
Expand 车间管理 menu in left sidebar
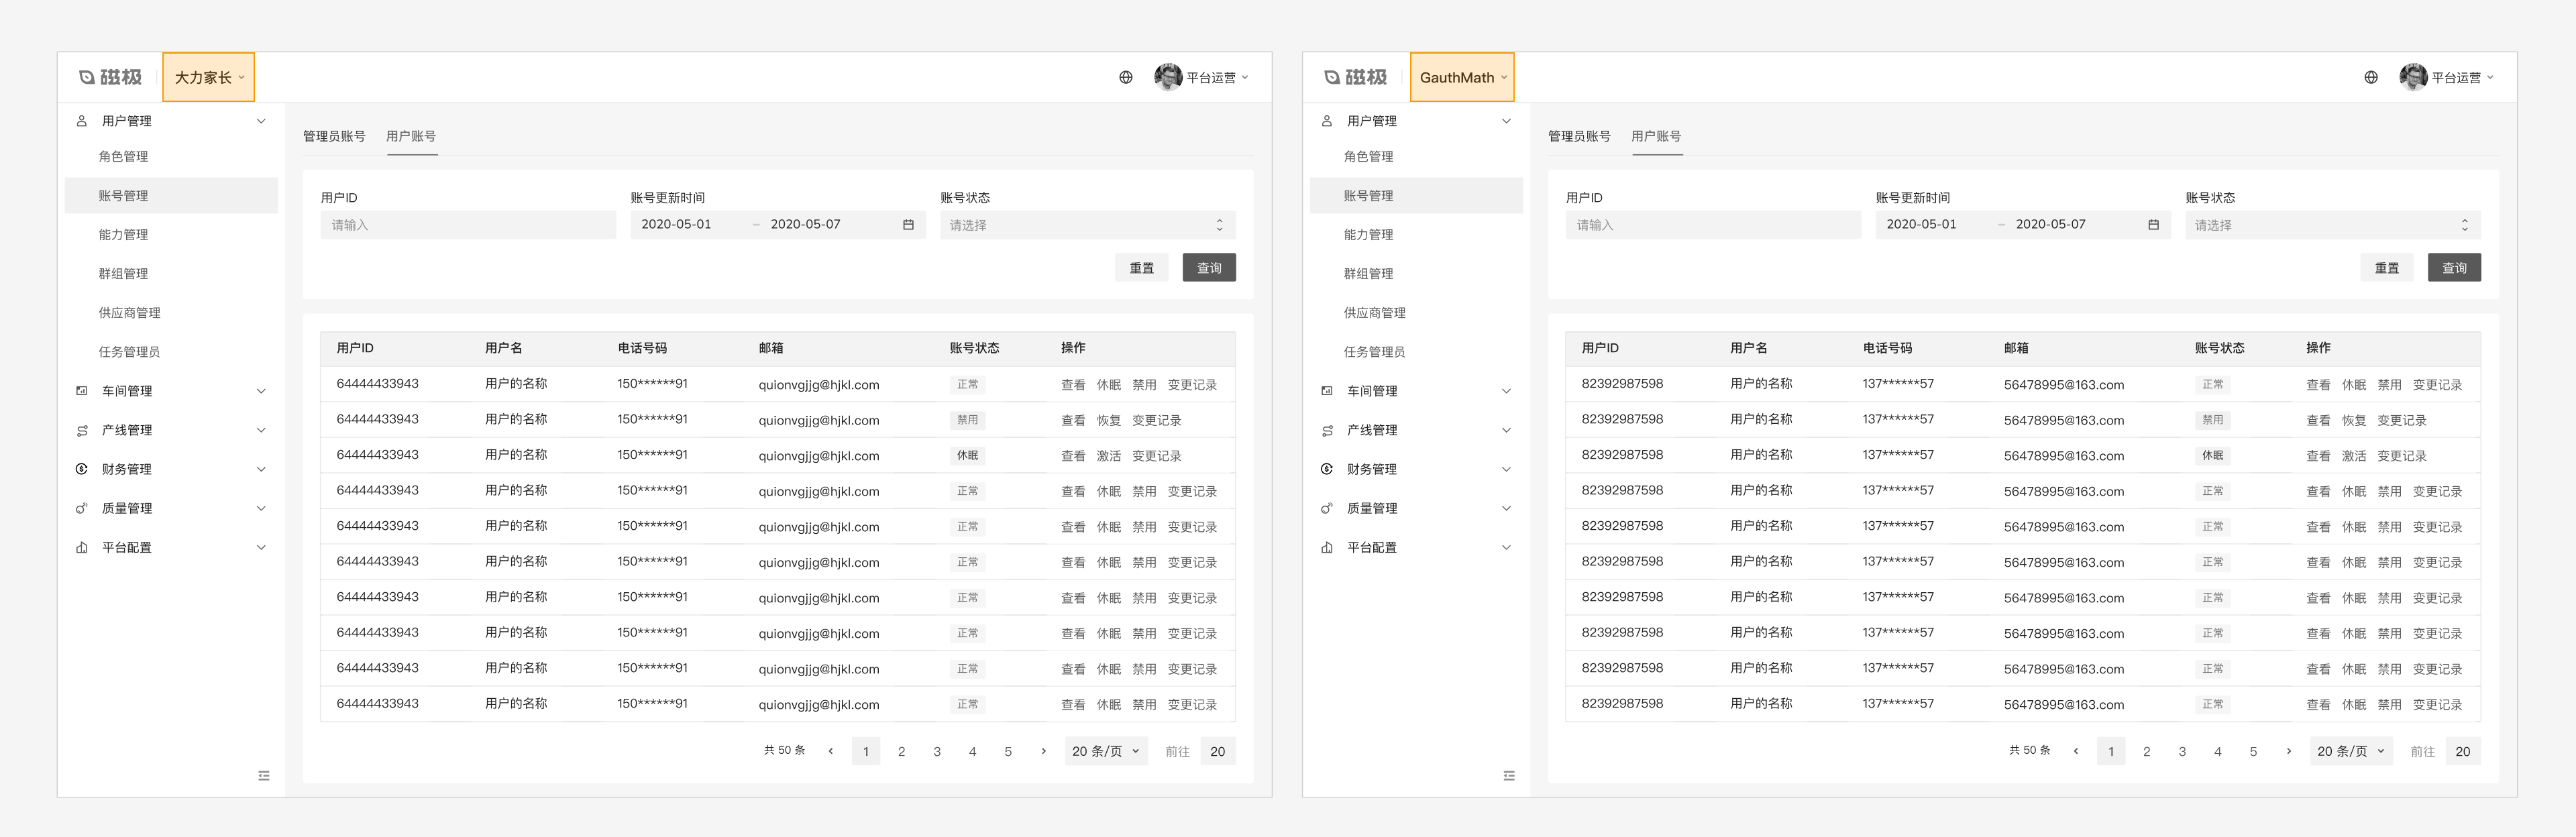pos(171,391)
